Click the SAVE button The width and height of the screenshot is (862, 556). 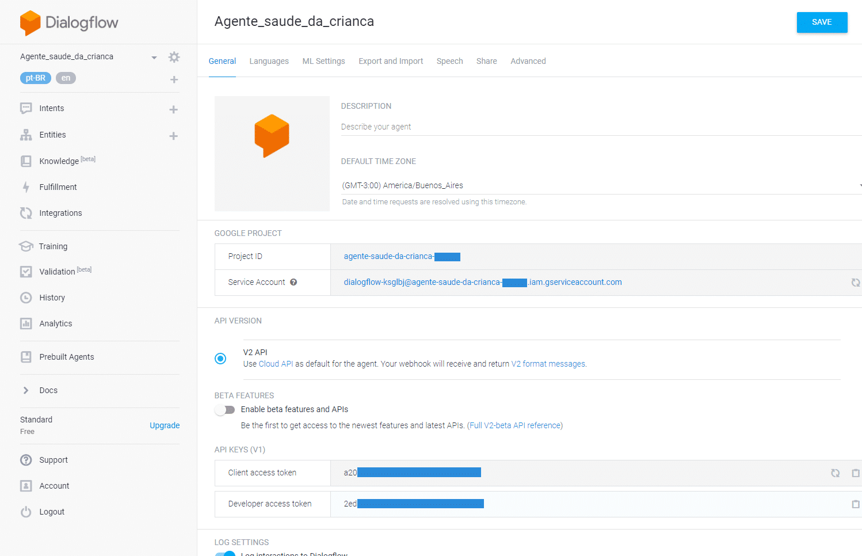pyautogui.click(x=822, y=22)
